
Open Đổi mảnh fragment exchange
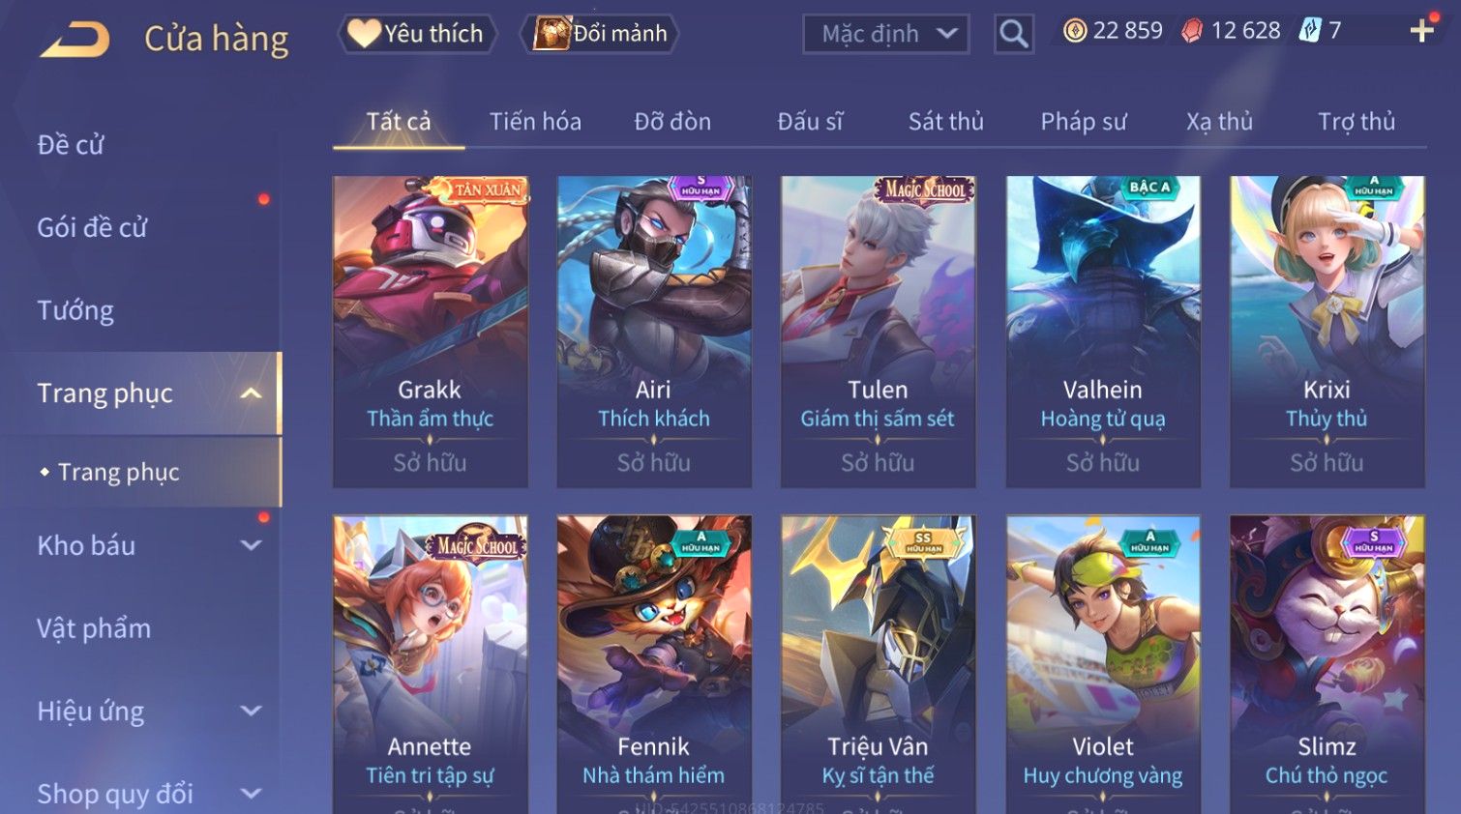600,34
